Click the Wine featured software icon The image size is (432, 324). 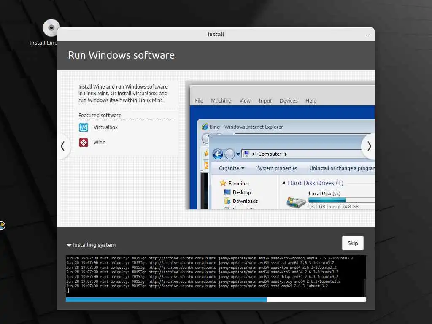84,143
